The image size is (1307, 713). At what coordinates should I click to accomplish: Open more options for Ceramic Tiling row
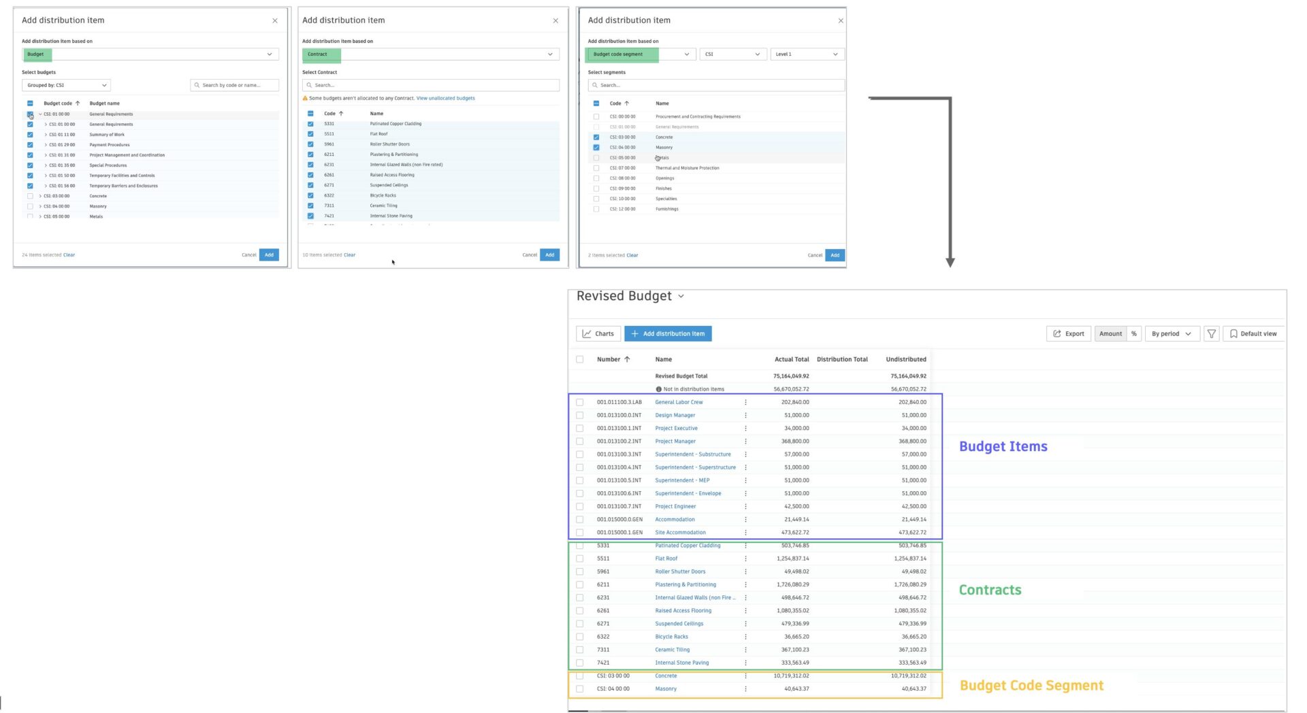745,650
